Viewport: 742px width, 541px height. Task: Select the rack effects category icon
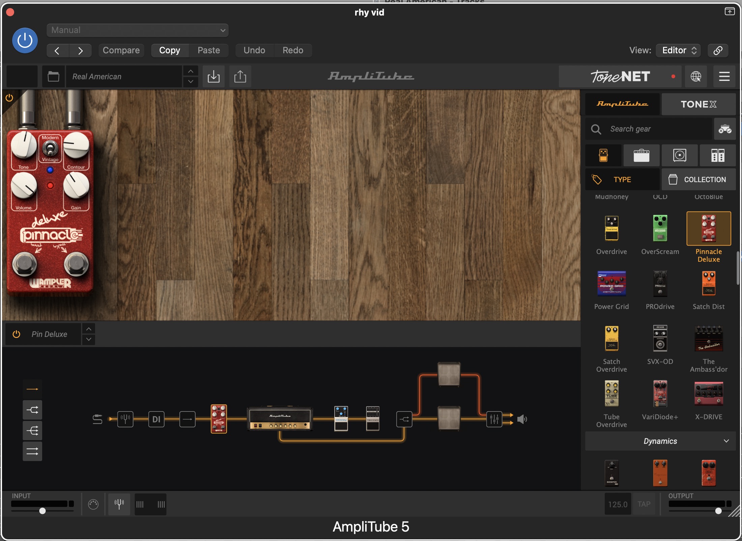pos(718,155)
